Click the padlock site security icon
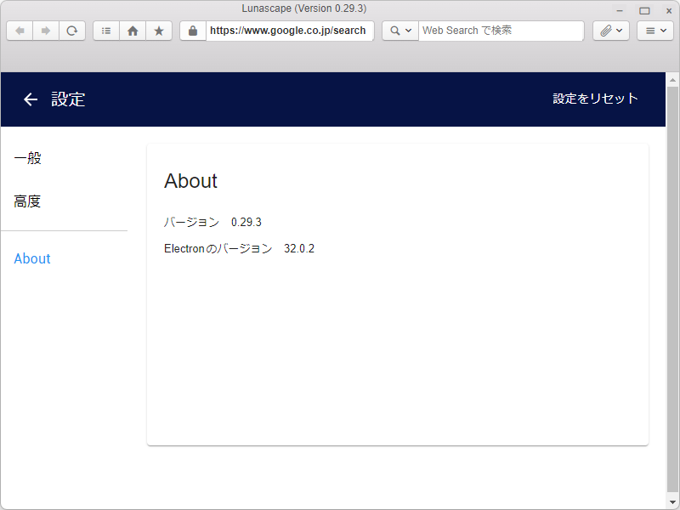 point(193,31)
